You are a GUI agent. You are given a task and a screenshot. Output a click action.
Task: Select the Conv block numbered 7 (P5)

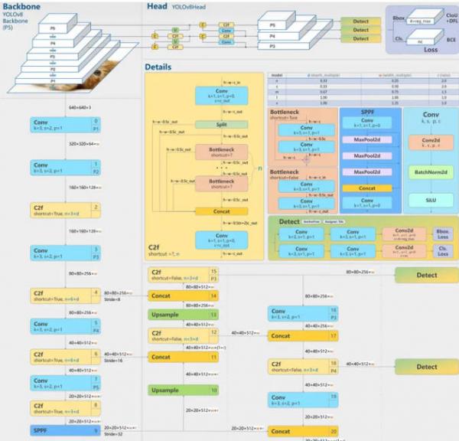tap(65, 383)
